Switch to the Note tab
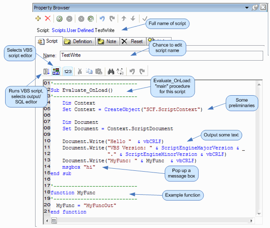270x228 pixels. (108, 41)
